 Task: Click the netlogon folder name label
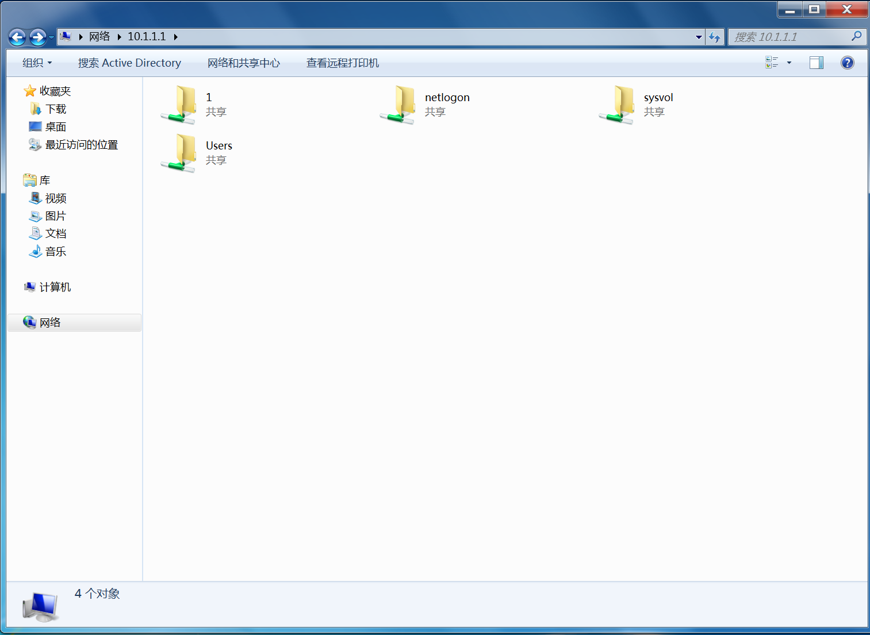point(447,97)
